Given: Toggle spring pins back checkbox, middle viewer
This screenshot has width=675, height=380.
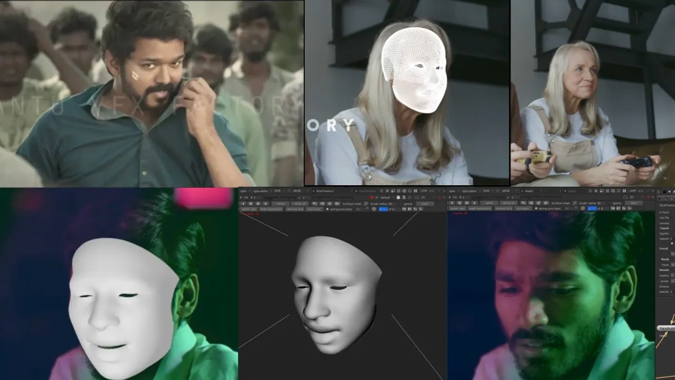Looking at the screenshot, I should click(327, 209).
